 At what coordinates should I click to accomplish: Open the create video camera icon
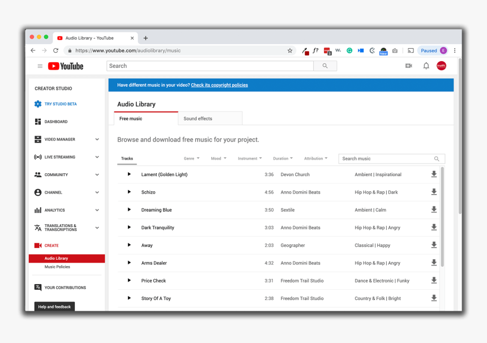point(409,66)
